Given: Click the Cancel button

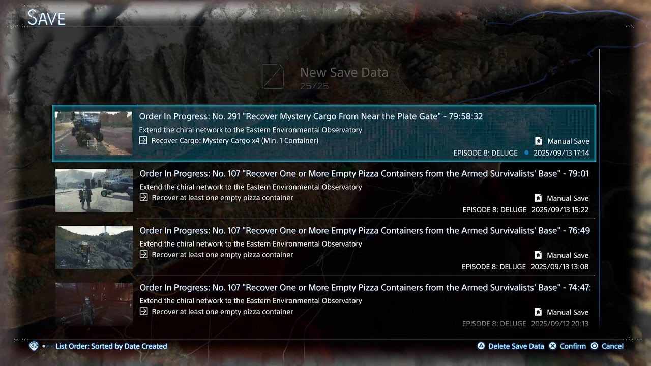Looking at the screenshot, I should point(607,346).
